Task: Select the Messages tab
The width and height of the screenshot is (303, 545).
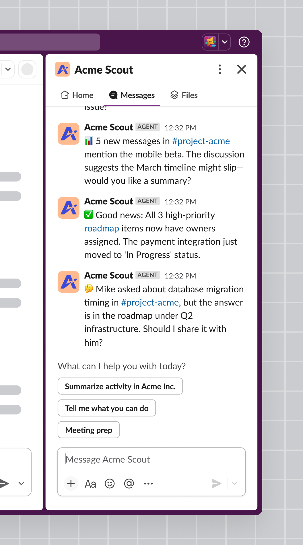Action: click(132, 95)
